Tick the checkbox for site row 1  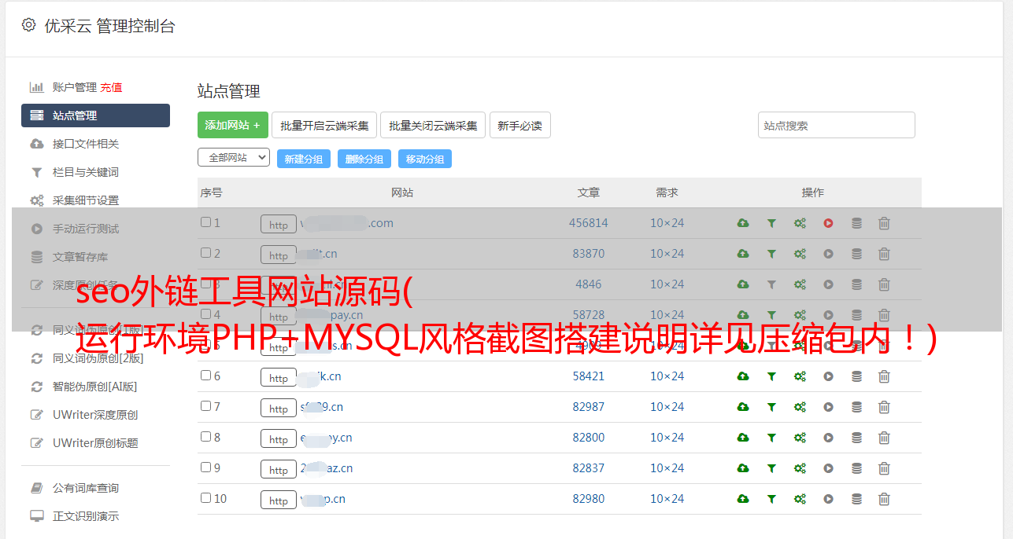[205, 222]
